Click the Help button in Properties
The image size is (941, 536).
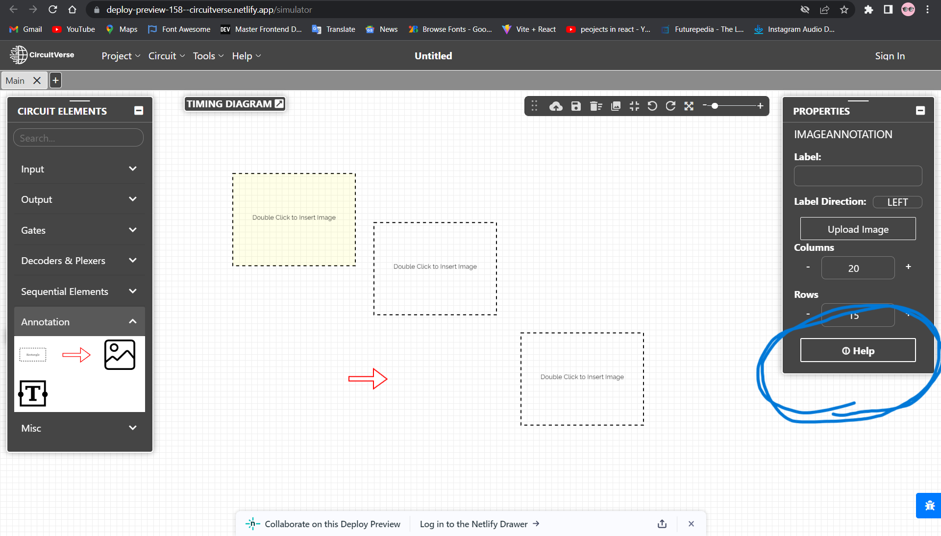point(858,350)
